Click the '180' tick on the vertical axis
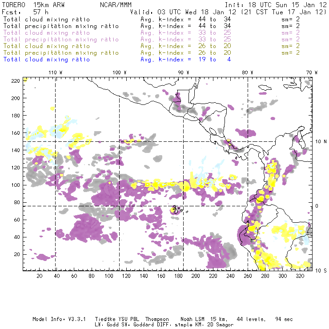This screenshot has width=329, height=329. click(x=16, y=116)
